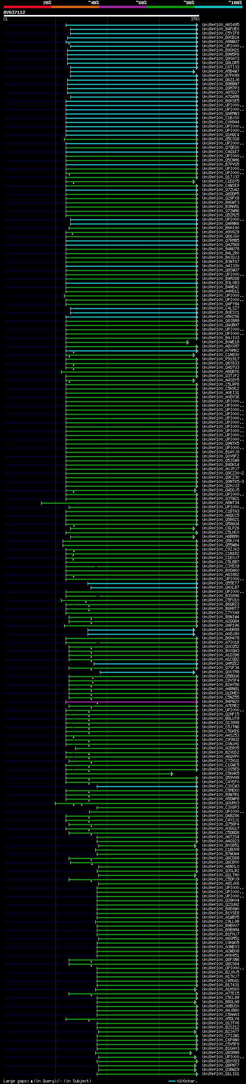Select hit label UniRef100_C0H944

click(x=221, y=122)
